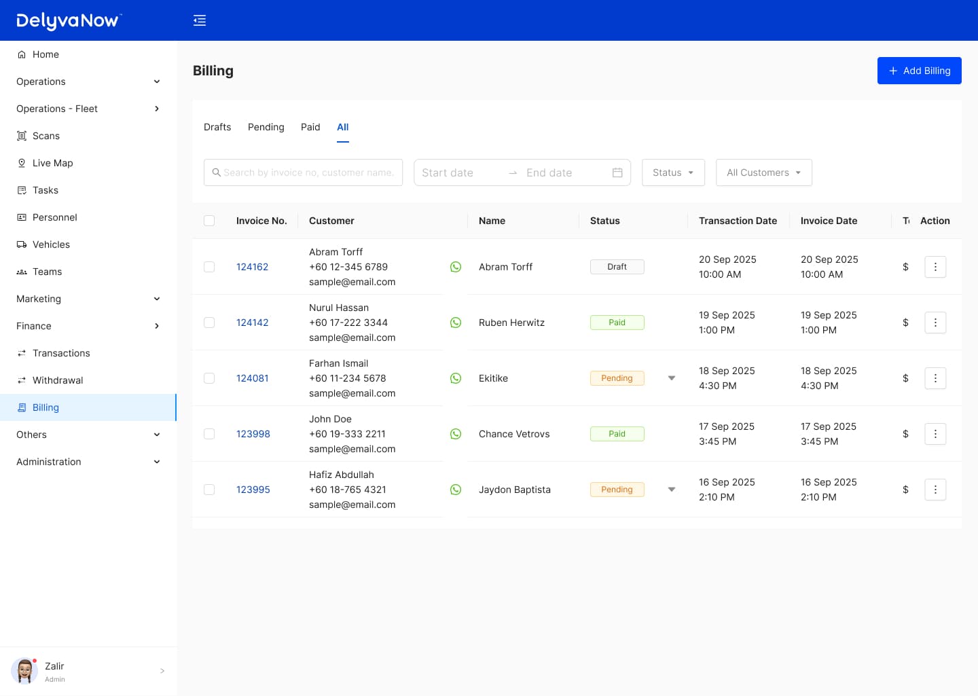Switch to the Drafts tab
Image resolution: width=978 pixels, height=696 pixels.
click(217, 127)
